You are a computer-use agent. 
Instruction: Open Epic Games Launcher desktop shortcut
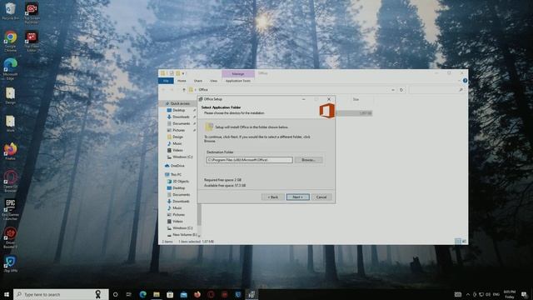10,209
